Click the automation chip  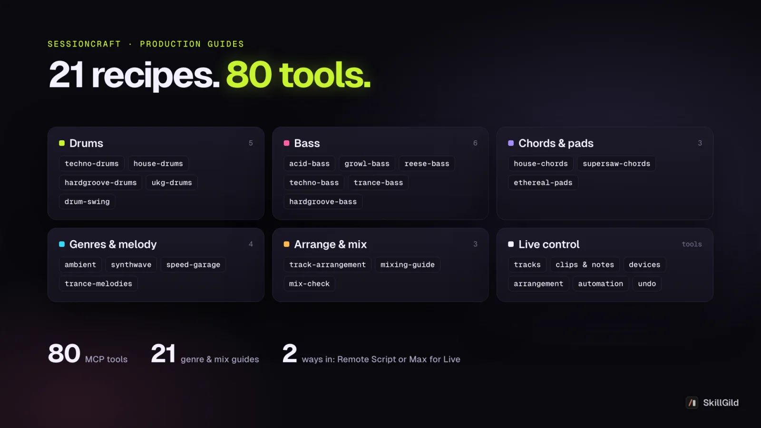coord(601,283)
